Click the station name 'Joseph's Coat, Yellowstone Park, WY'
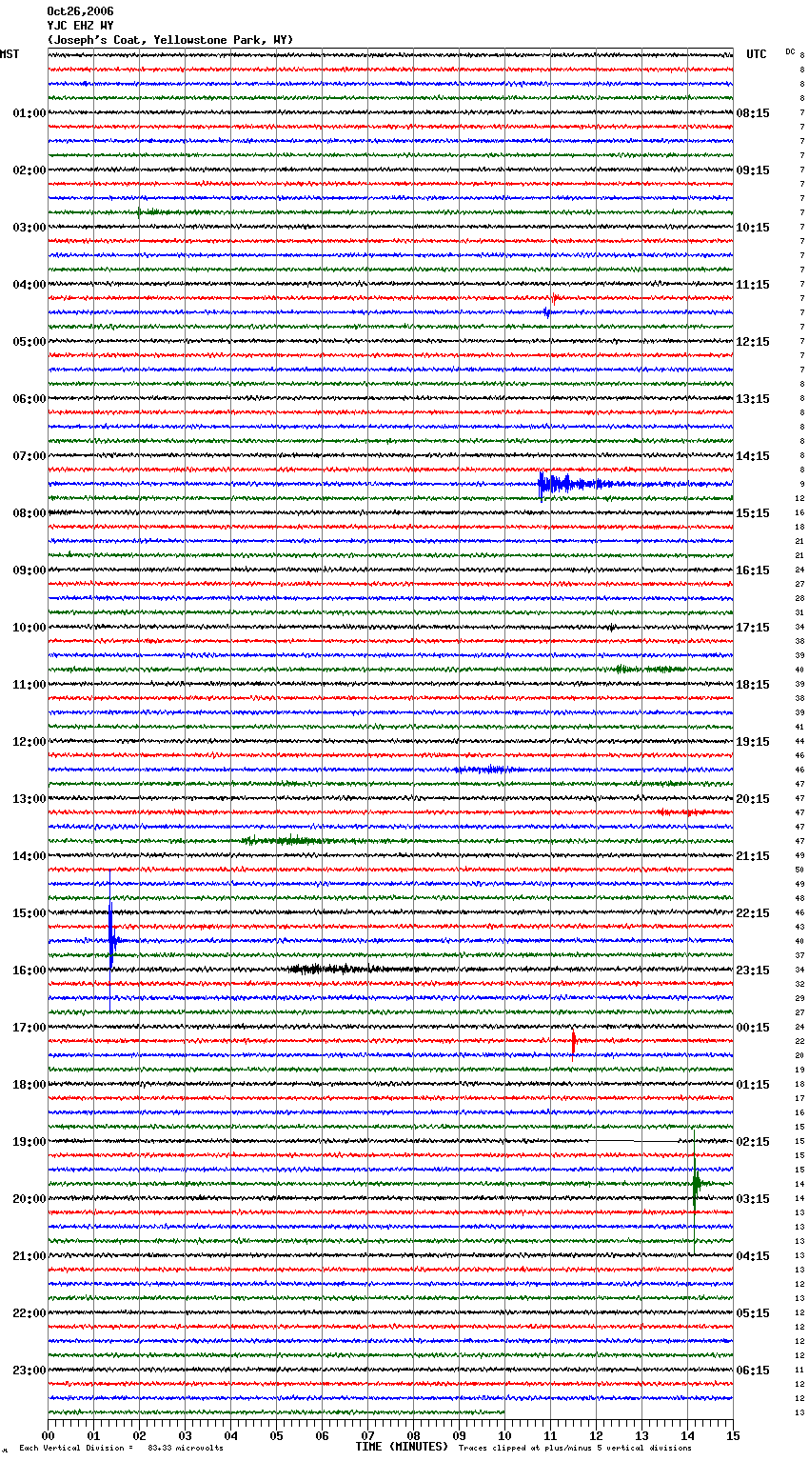 point(170,40)
